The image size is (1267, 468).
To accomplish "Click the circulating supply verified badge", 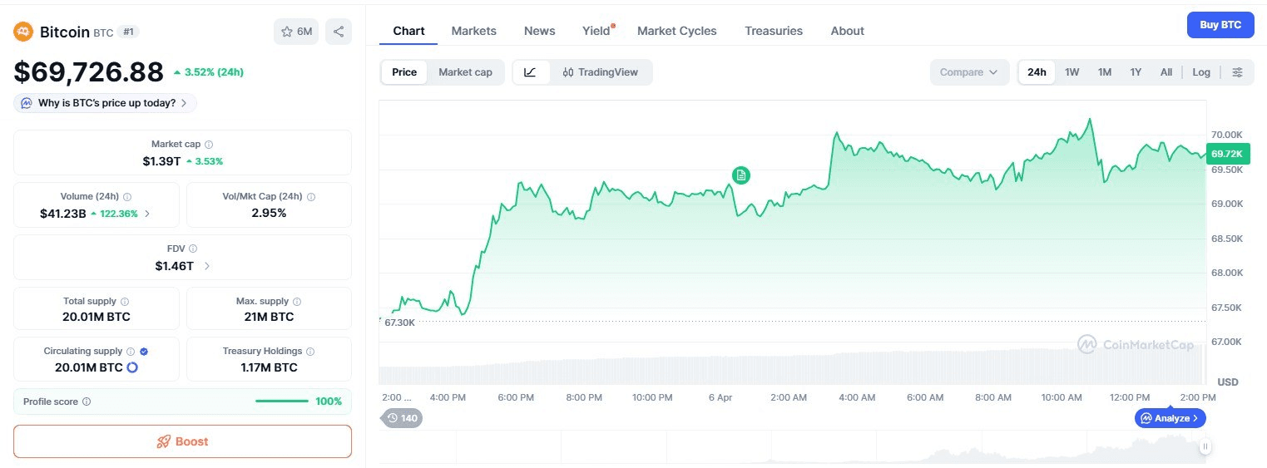I will (x=144, y=352).
